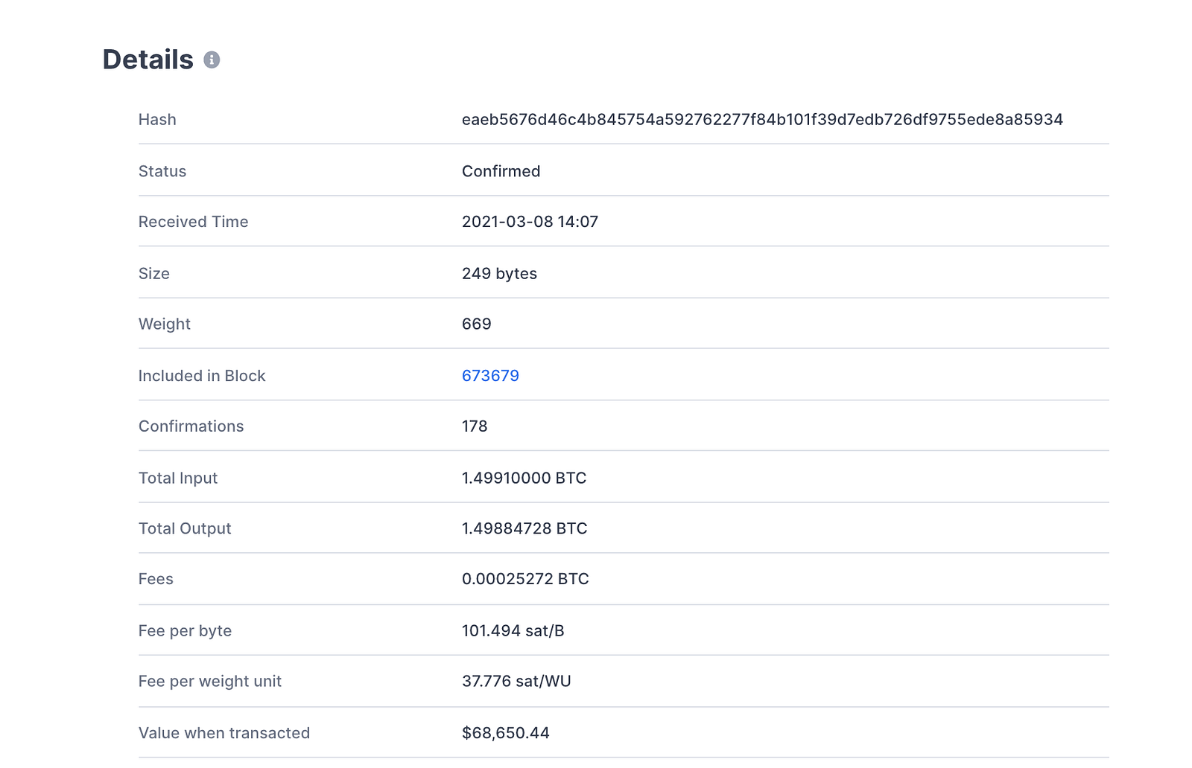Select the fees amount 0.00025272 BTC
Image resolution: width=1192 pixels, height=768 pixels.
tap(525, 579)
